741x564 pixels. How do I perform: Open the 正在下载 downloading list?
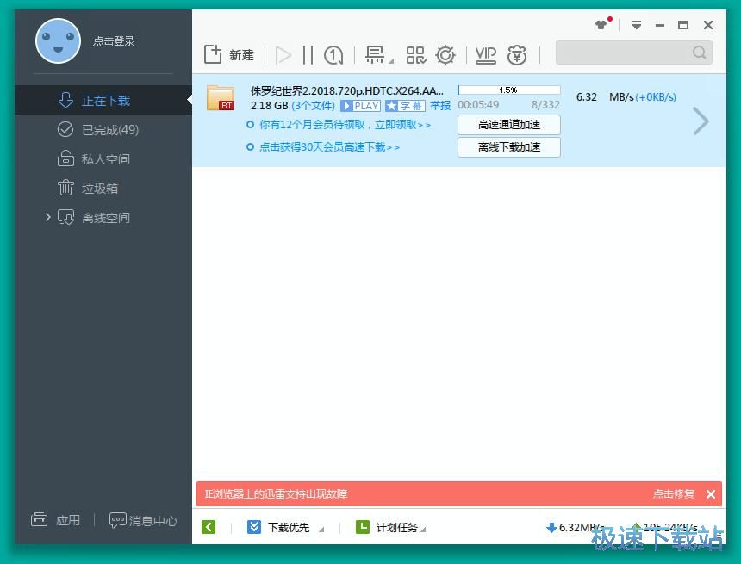tap(103, 100)
